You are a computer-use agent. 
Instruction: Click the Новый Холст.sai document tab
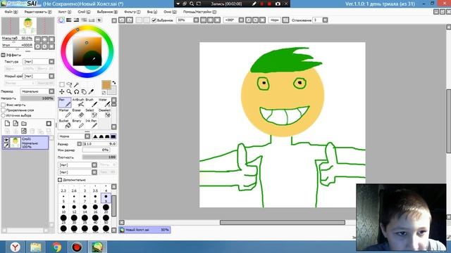144,230
